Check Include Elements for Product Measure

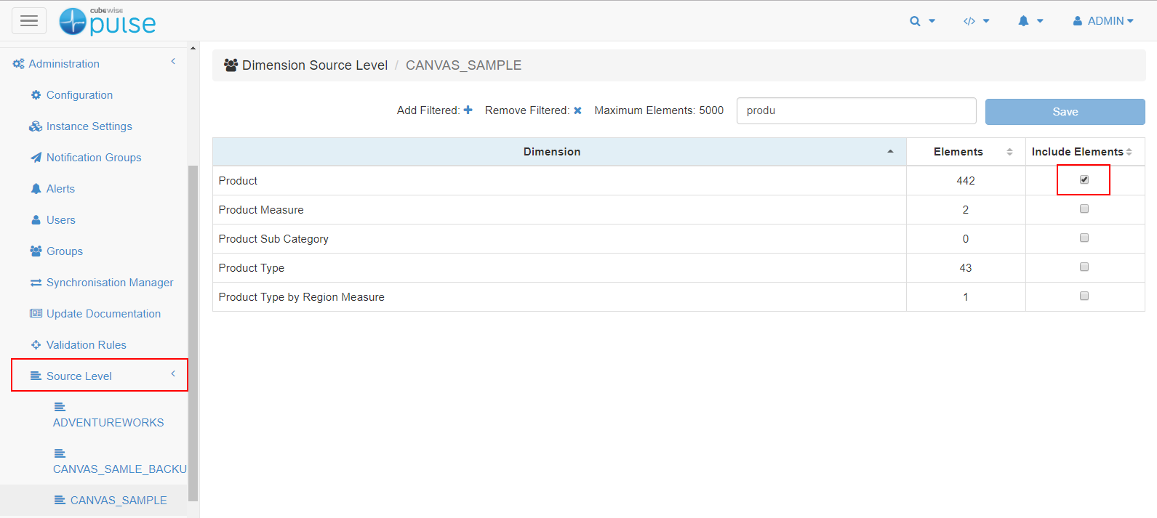[x=1084, y=209]
